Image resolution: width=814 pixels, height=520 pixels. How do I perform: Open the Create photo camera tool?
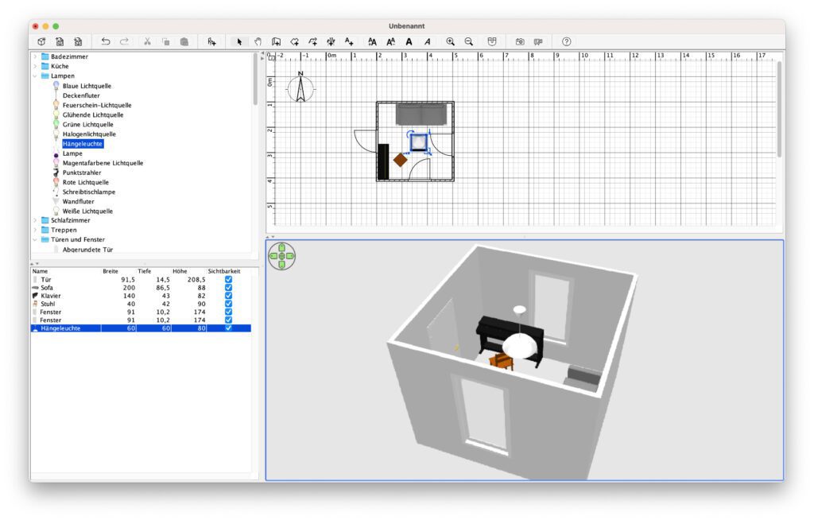coord(520,41)
